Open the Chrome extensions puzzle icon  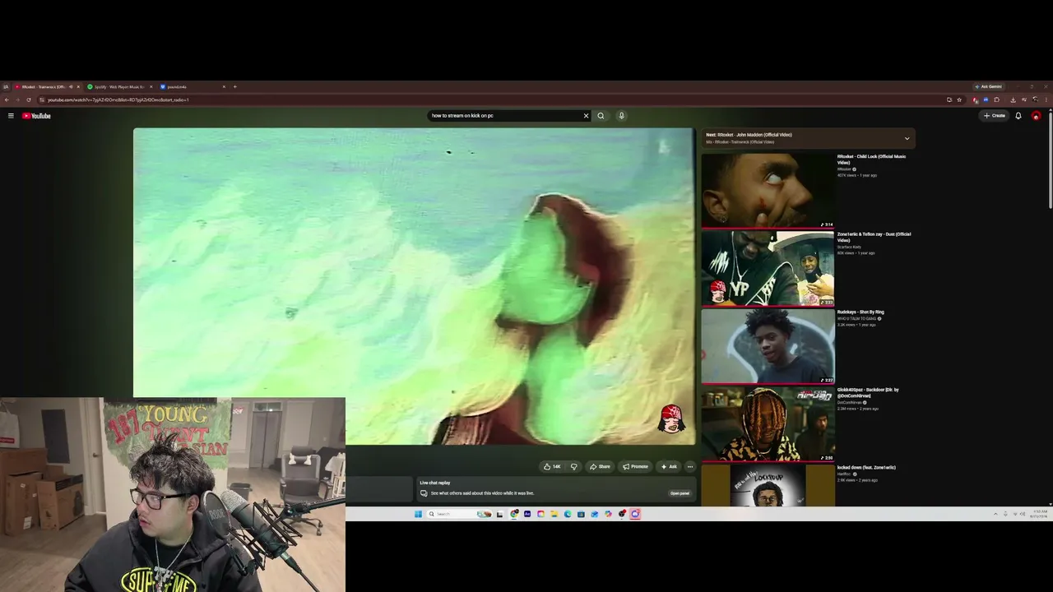point(997,100)
